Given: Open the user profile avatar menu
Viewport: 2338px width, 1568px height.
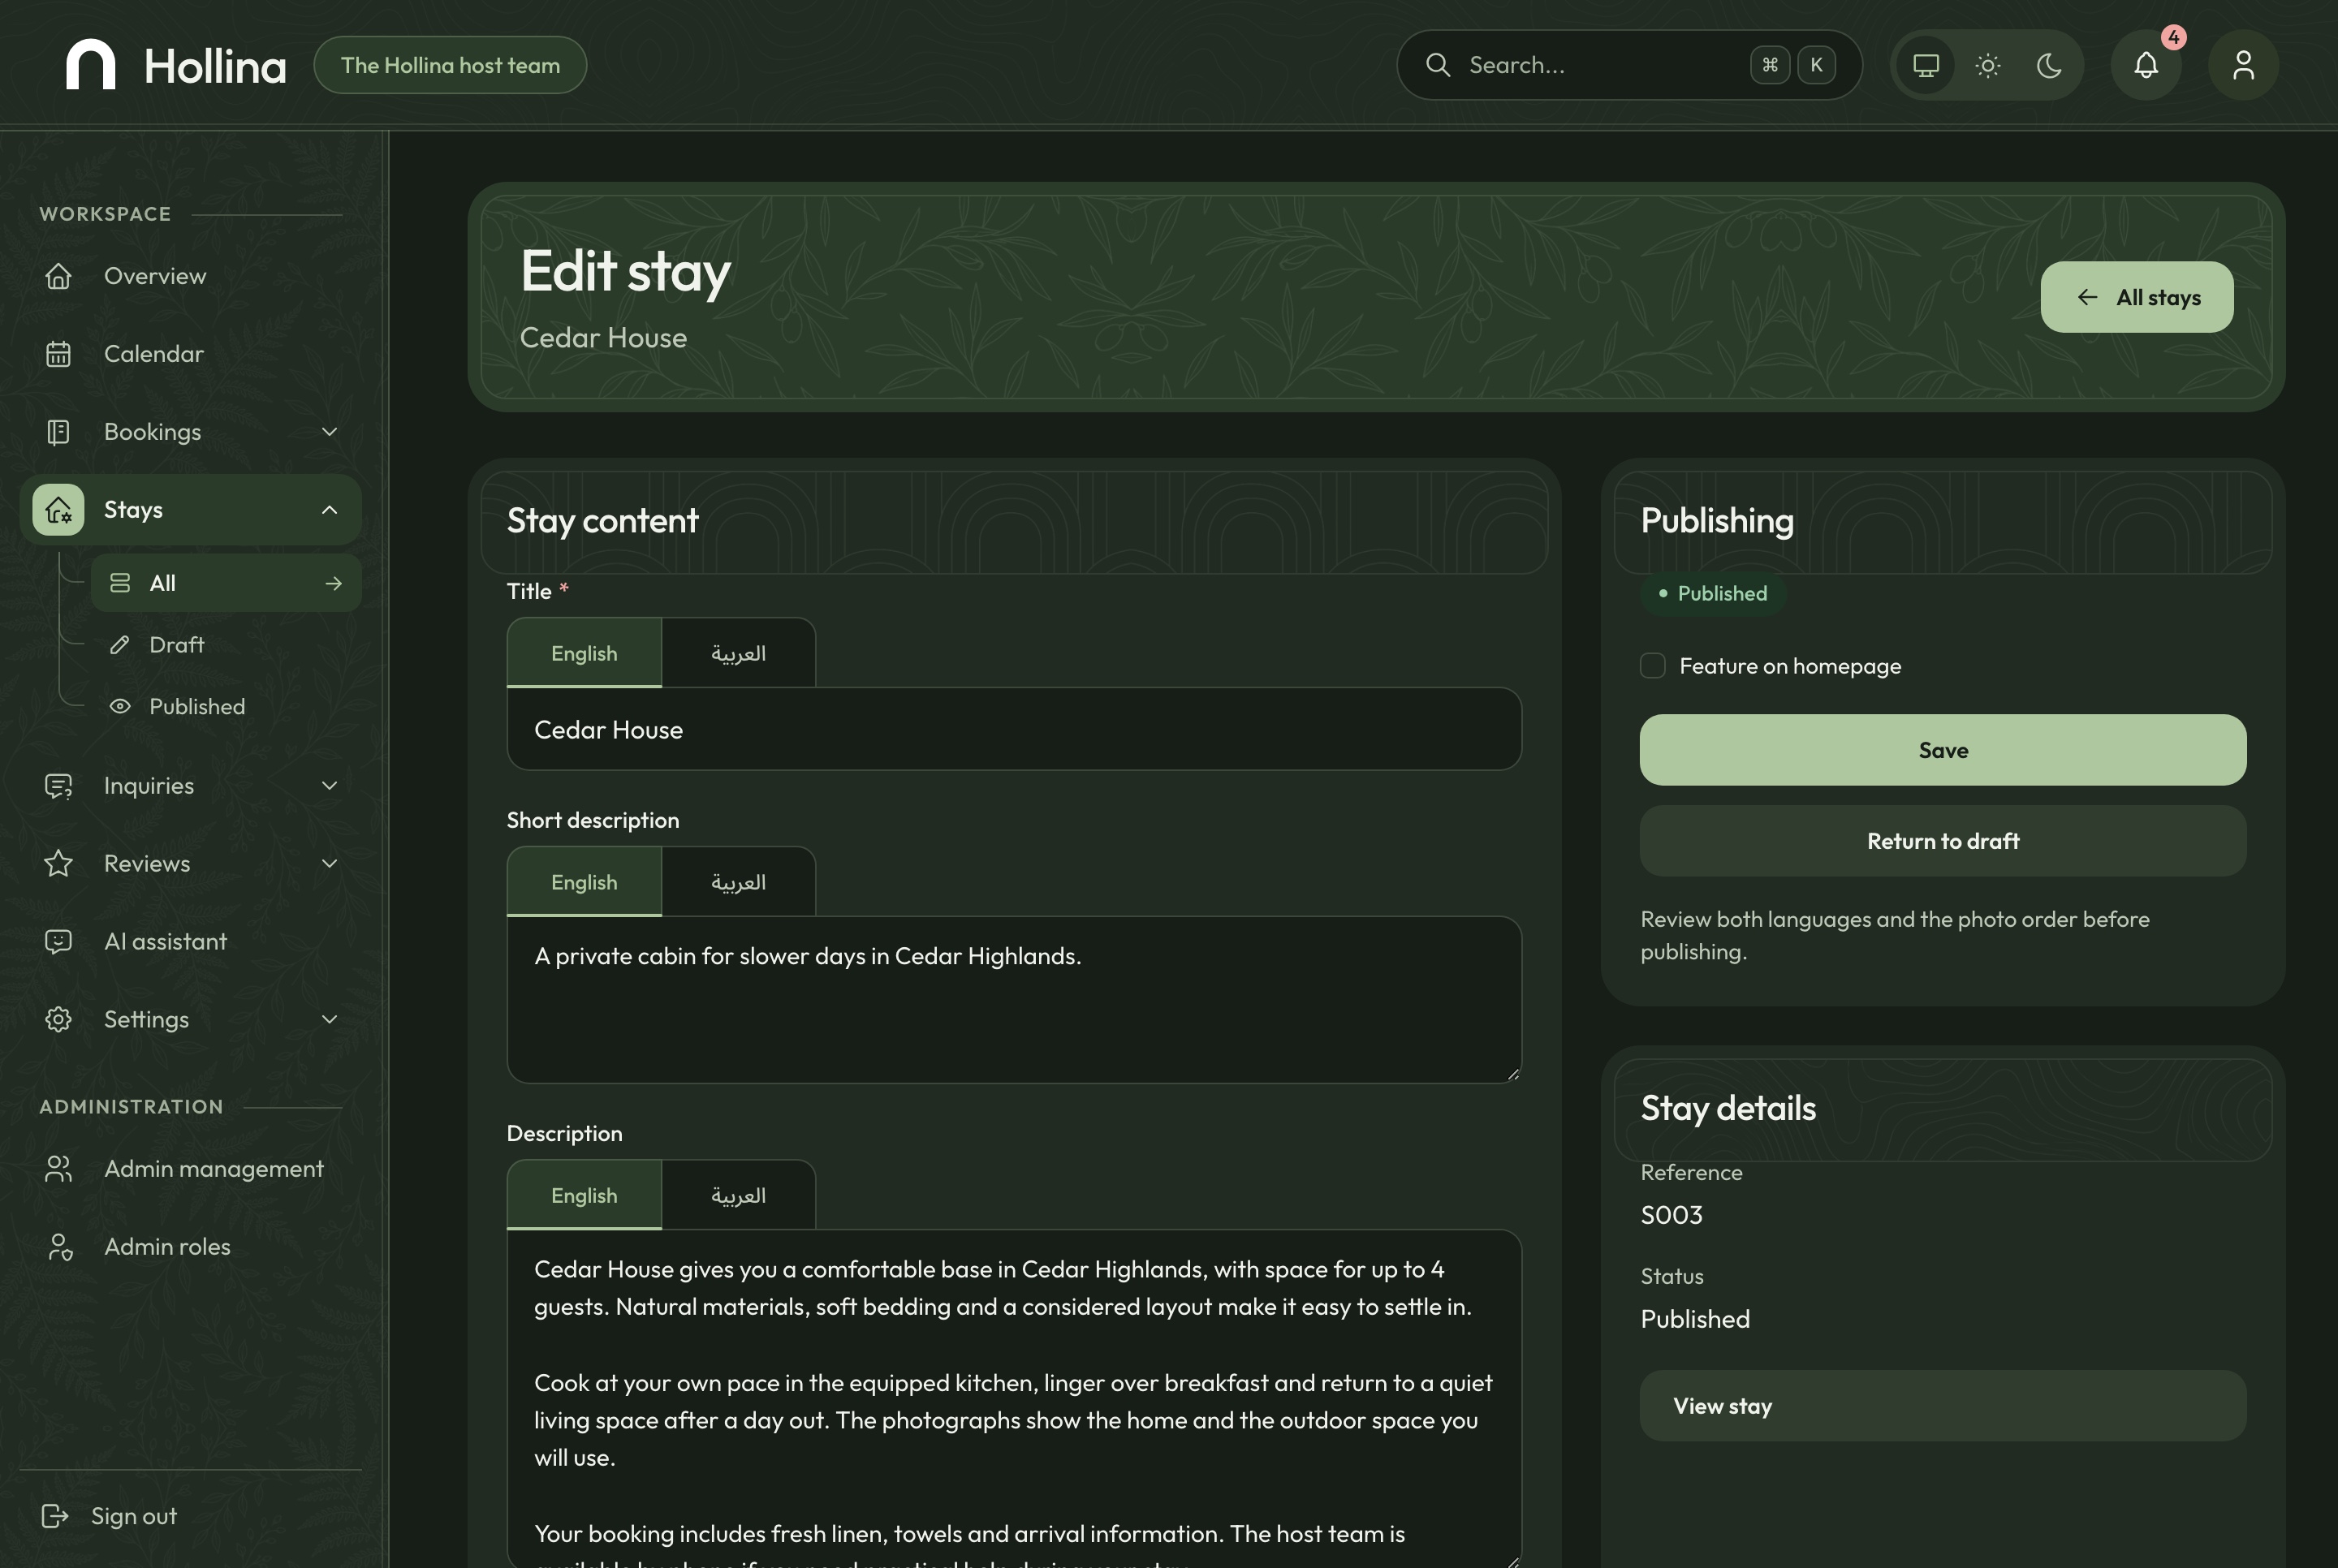Looking at the screenshot, I should click(2243, 65).
